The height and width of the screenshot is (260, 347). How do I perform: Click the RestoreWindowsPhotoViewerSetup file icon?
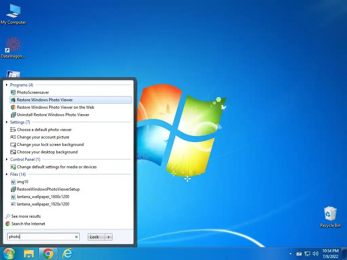coord(13,189)
